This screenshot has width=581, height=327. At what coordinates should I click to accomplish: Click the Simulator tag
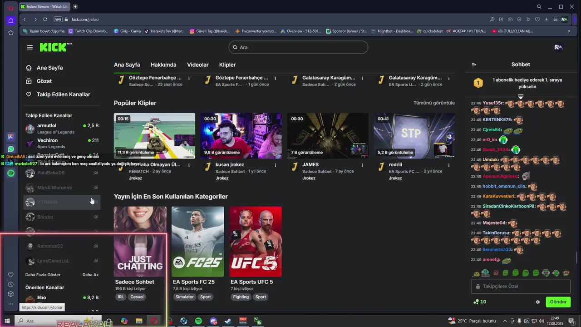[185, 297]
